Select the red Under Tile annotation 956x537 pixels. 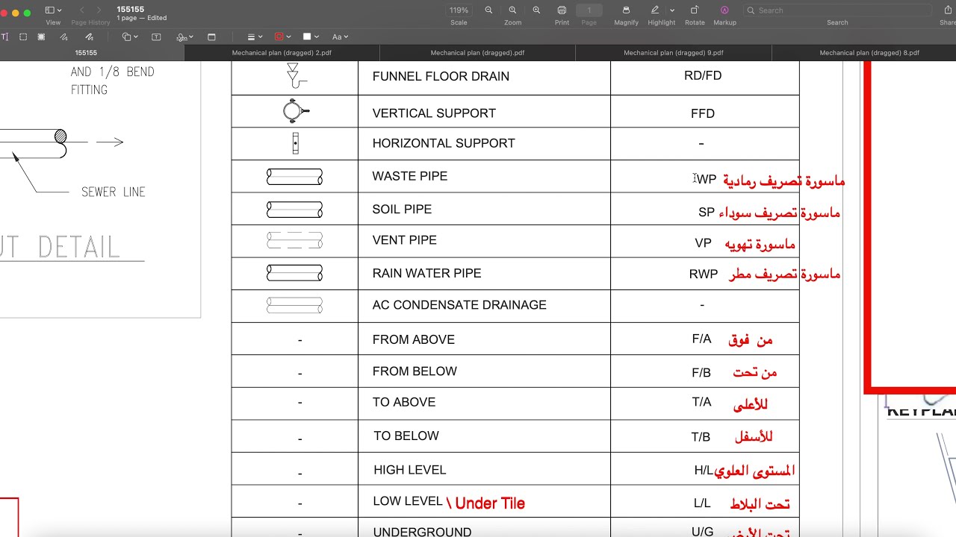[x=485, y=503]
